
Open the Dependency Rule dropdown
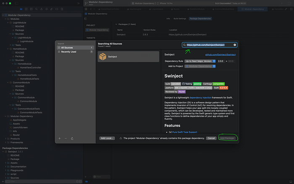point(200,61)
